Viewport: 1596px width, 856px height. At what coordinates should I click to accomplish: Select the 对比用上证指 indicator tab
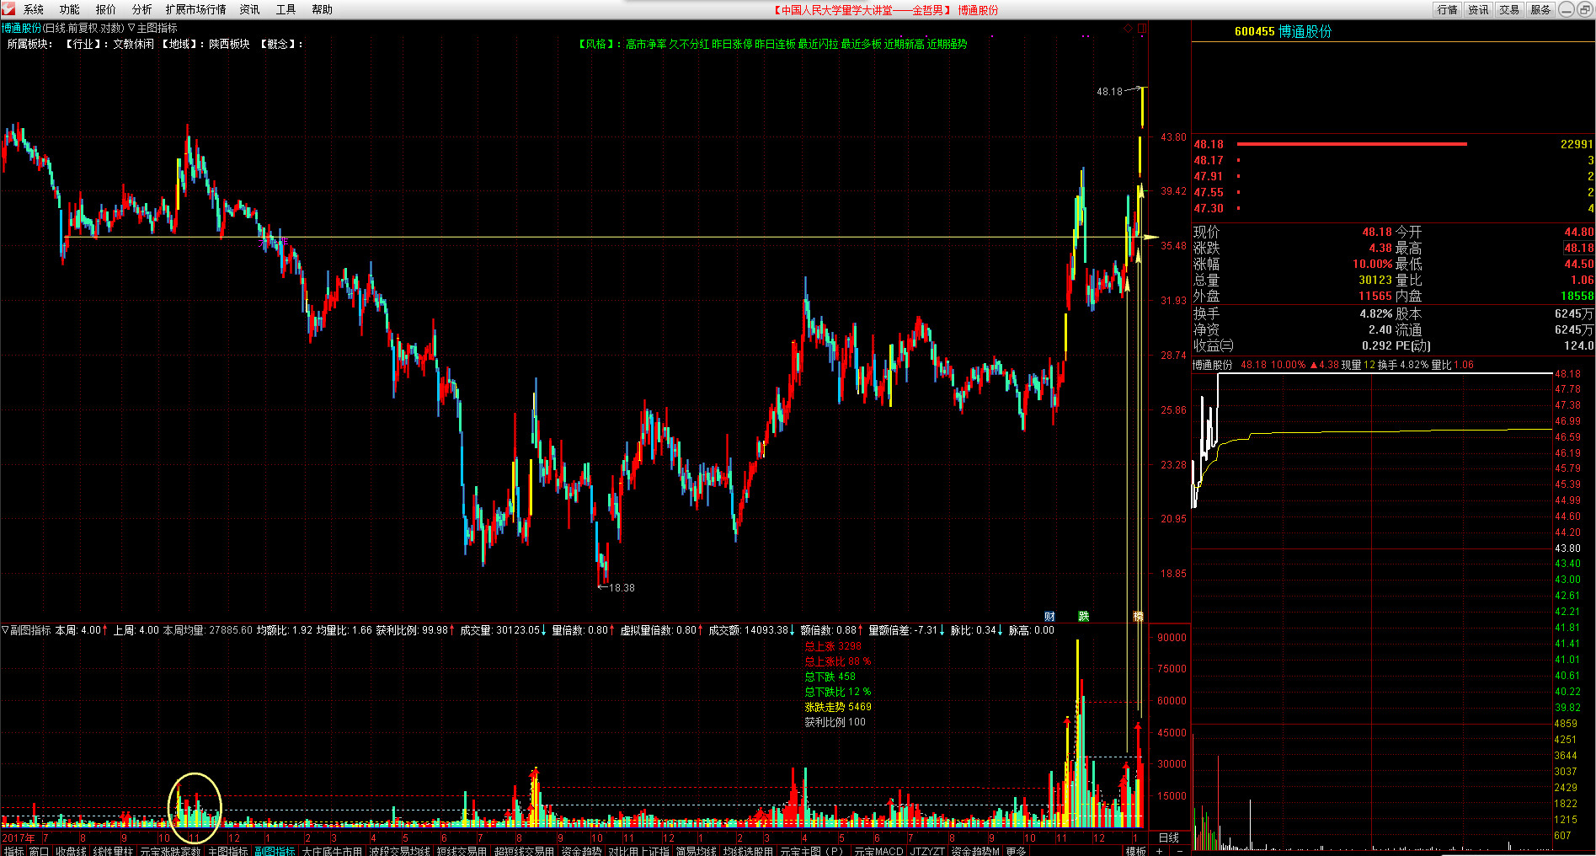point(638,850)
